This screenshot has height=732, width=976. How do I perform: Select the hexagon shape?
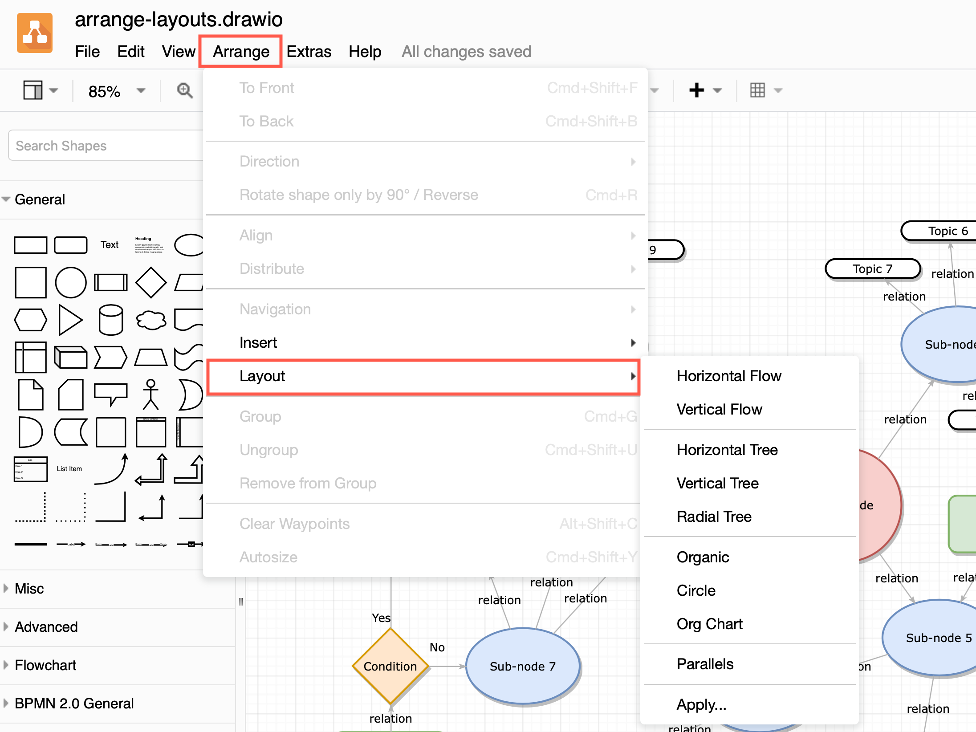click(30, 319)
